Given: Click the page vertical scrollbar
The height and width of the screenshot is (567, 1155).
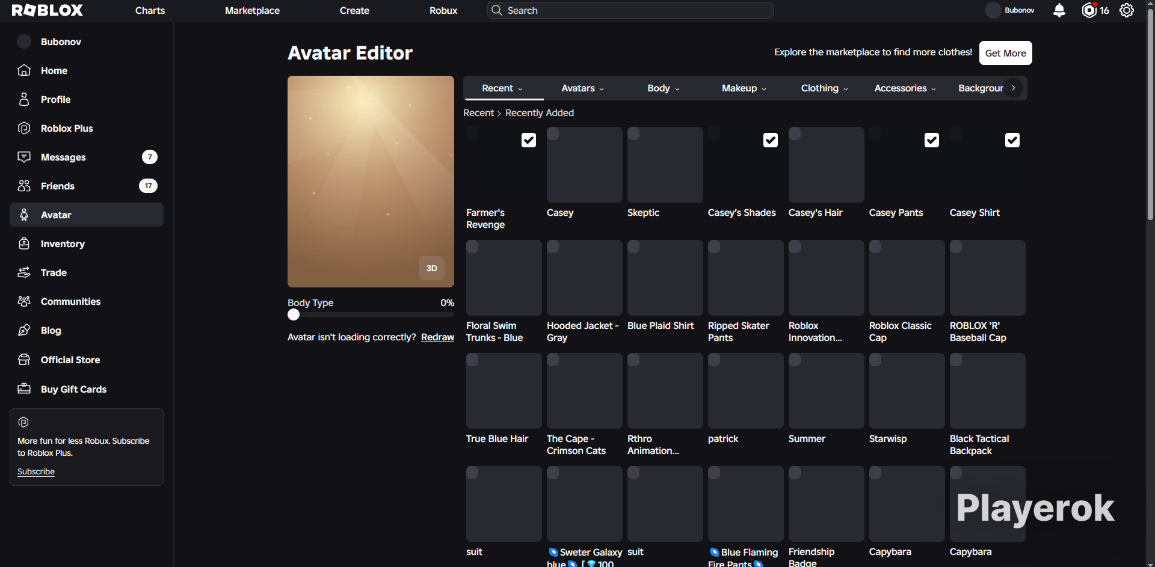Looking at the screenshot, I should click(x=1150, y=114).
